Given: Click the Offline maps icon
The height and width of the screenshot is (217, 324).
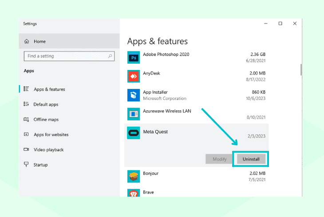Looking at the screenshot, I should (26, 119).
